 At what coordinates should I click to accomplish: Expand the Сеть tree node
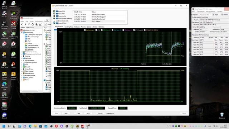point(21,64)
